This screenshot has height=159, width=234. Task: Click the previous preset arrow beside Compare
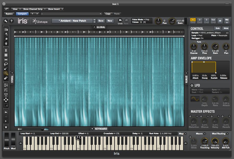click(x=32, y=14)
